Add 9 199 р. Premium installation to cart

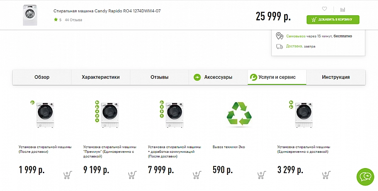click(133, 174)
